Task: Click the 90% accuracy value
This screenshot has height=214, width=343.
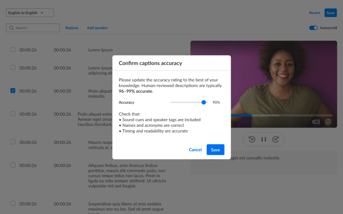Action: point(216,102)
